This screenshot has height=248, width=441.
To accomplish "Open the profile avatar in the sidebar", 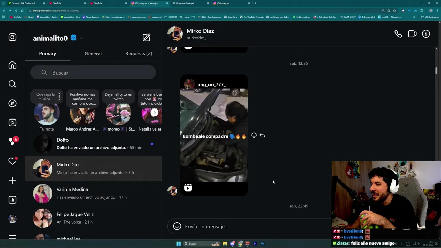I will click(12, 219).
